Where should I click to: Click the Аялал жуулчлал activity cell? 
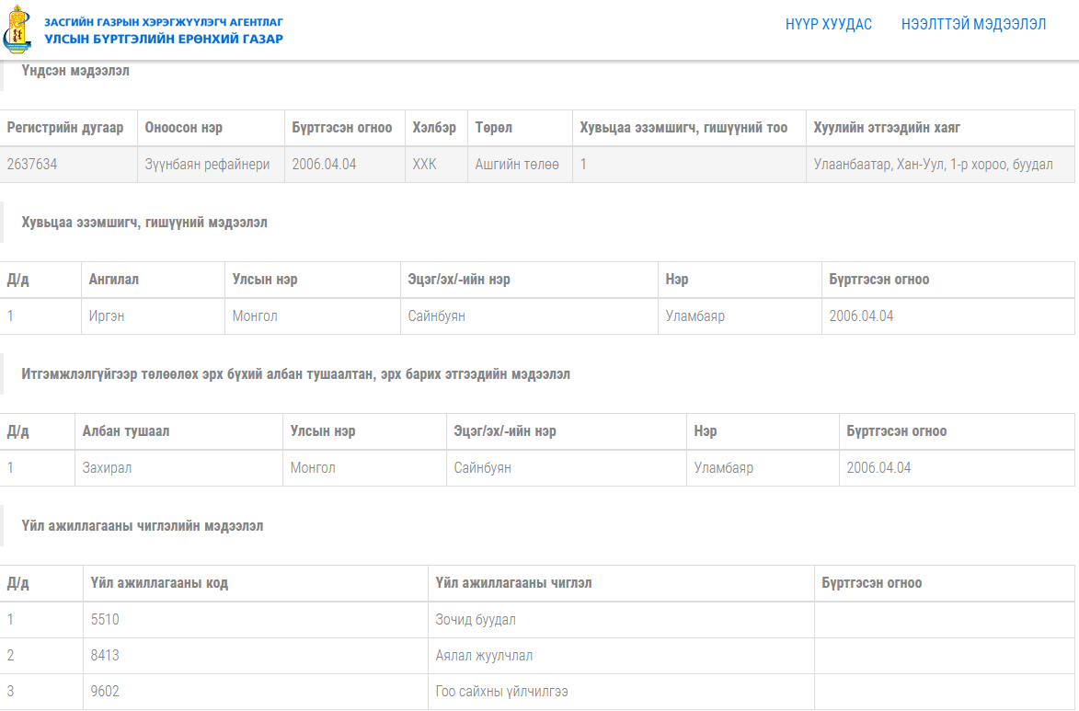tap(484, 656)
